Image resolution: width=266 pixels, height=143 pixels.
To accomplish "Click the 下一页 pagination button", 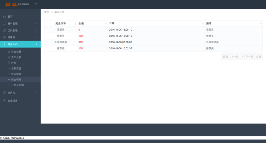I will [x=249, y=57].
